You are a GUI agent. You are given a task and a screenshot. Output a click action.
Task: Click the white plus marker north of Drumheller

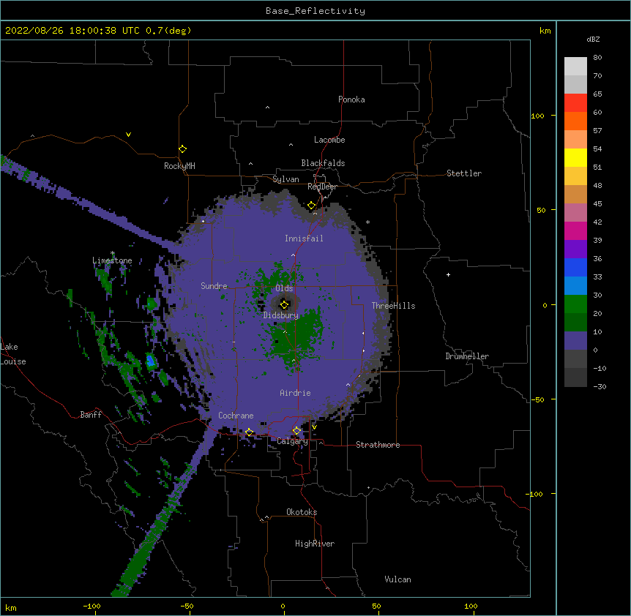click(x=448, y=274)
